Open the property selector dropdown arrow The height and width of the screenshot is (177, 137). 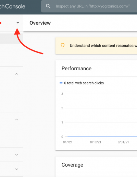click(18, 23)
